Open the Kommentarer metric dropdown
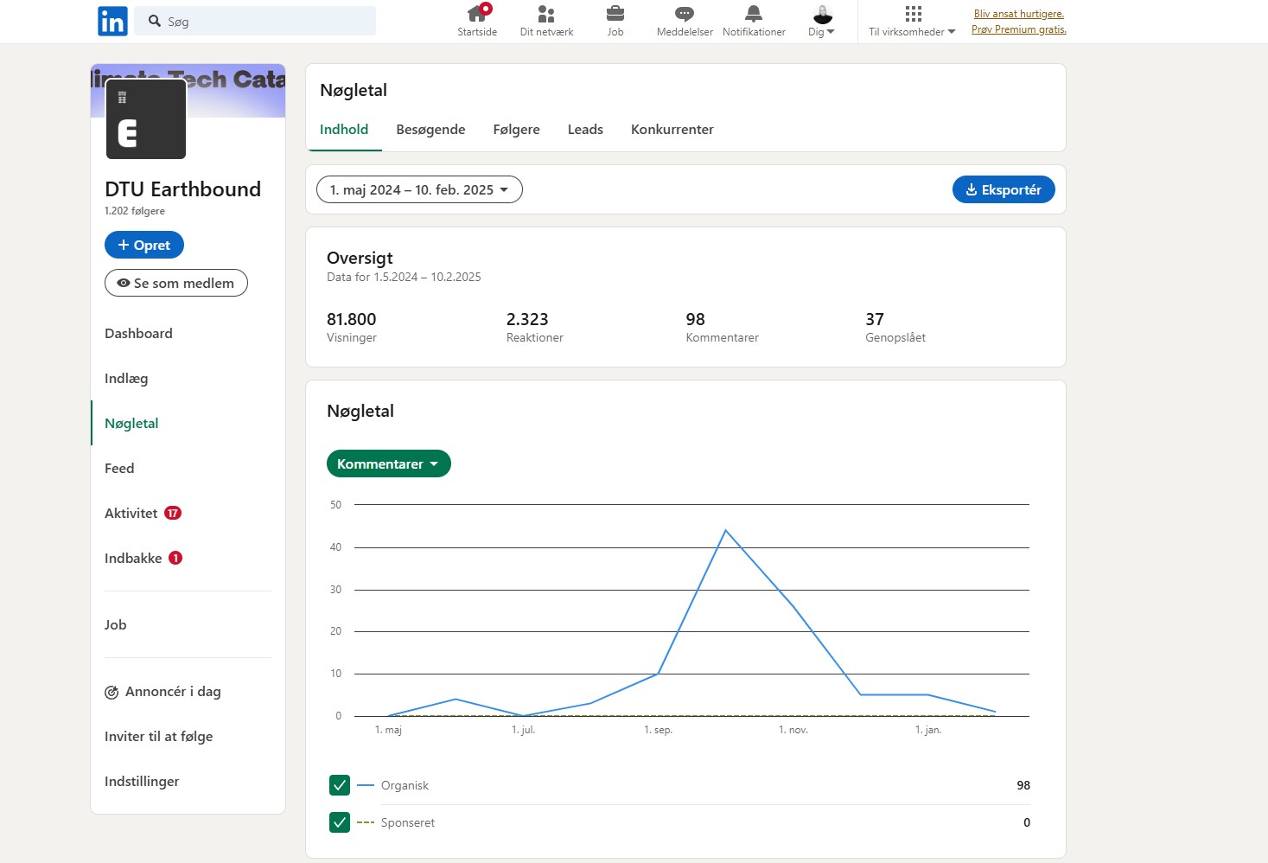Image resolution: width=1268 pixels, height=863 pixels. tap(389, 463)
